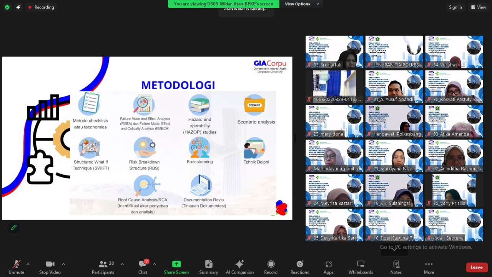Open the Summary tool
Screen dimensions: 492x277
[208, 267]
